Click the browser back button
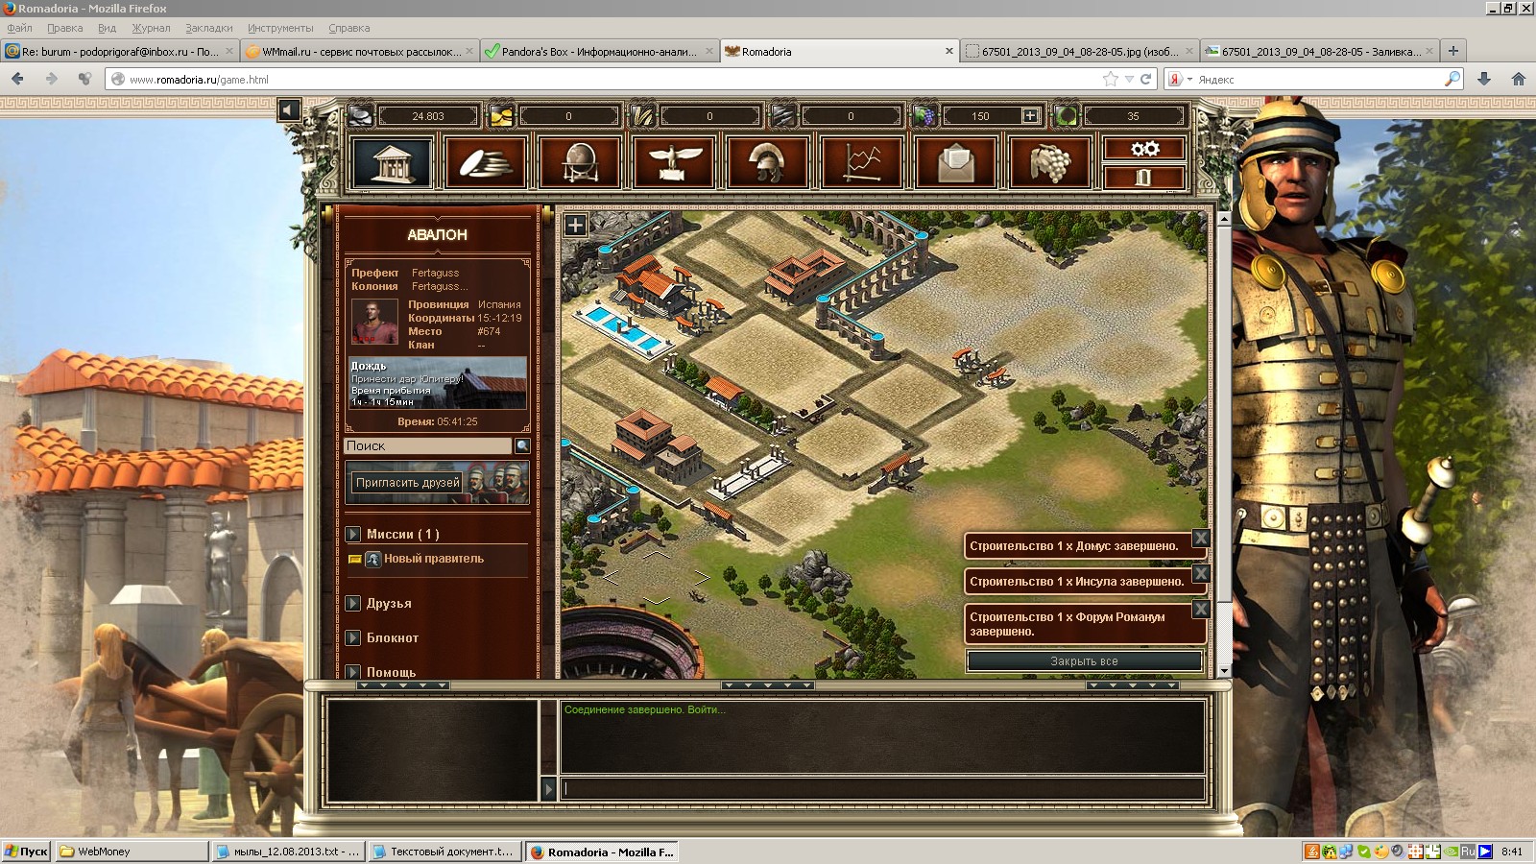The width and height of the screenshot is (1536, 864). [17, 79]
